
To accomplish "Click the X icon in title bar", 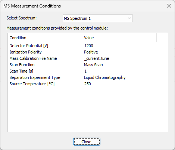I will point(169,6).
